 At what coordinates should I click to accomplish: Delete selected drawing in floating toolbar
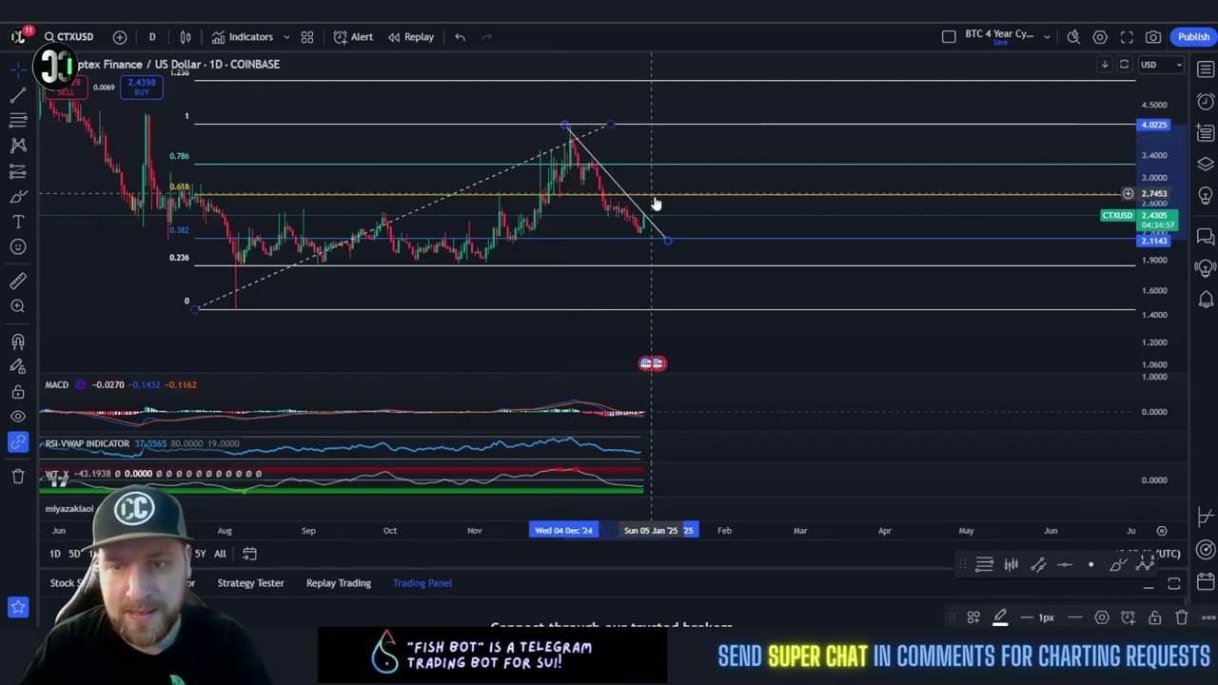click(1181, 618)
